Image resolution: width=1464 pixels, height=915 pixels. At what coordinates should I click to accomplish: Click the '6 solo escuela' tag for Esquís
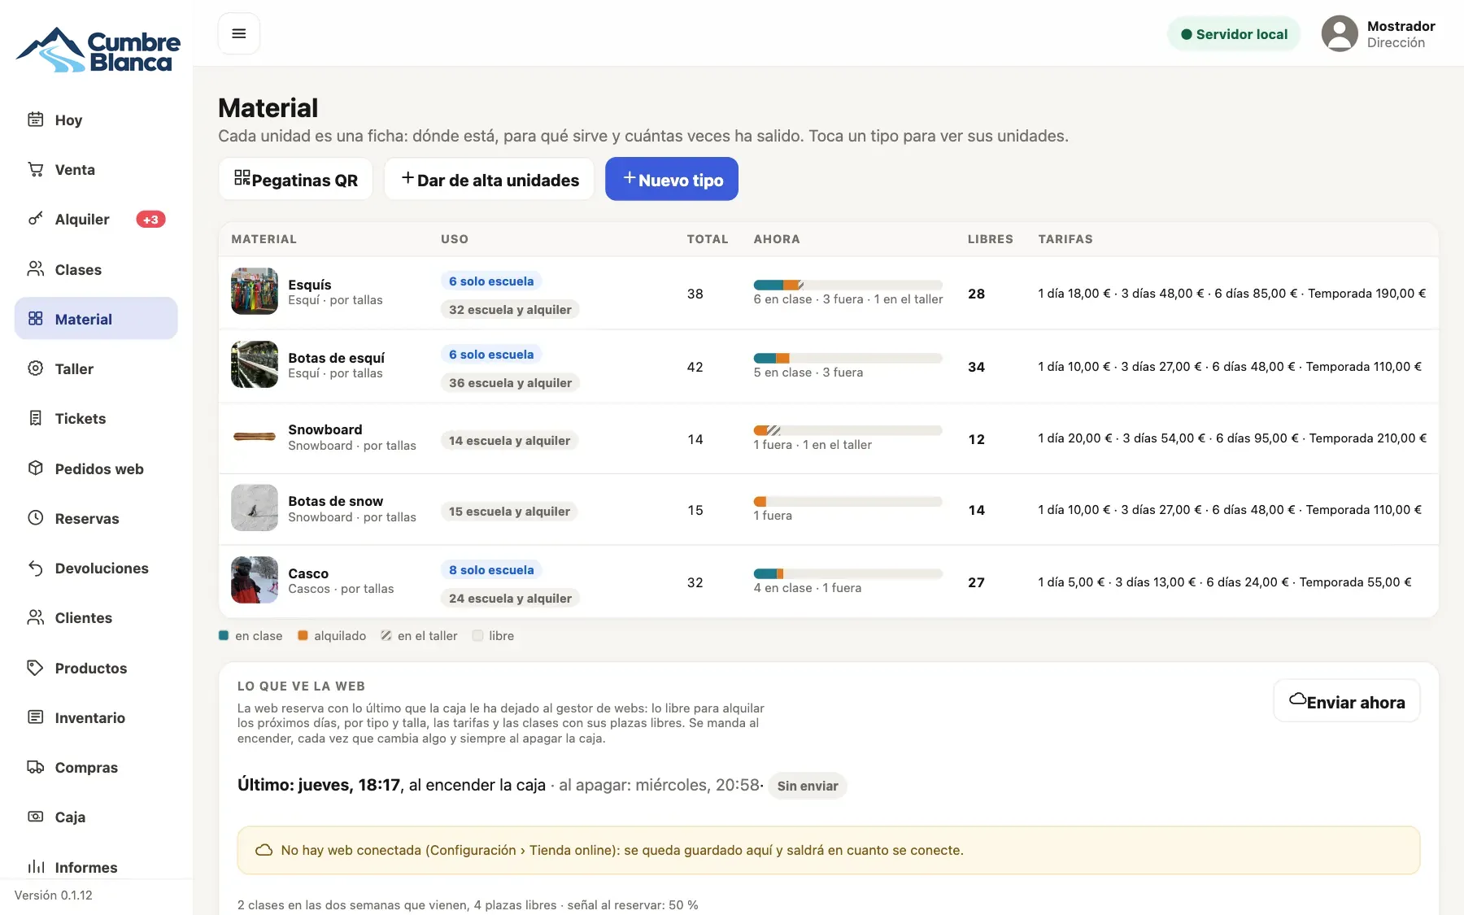pos(491,281)
